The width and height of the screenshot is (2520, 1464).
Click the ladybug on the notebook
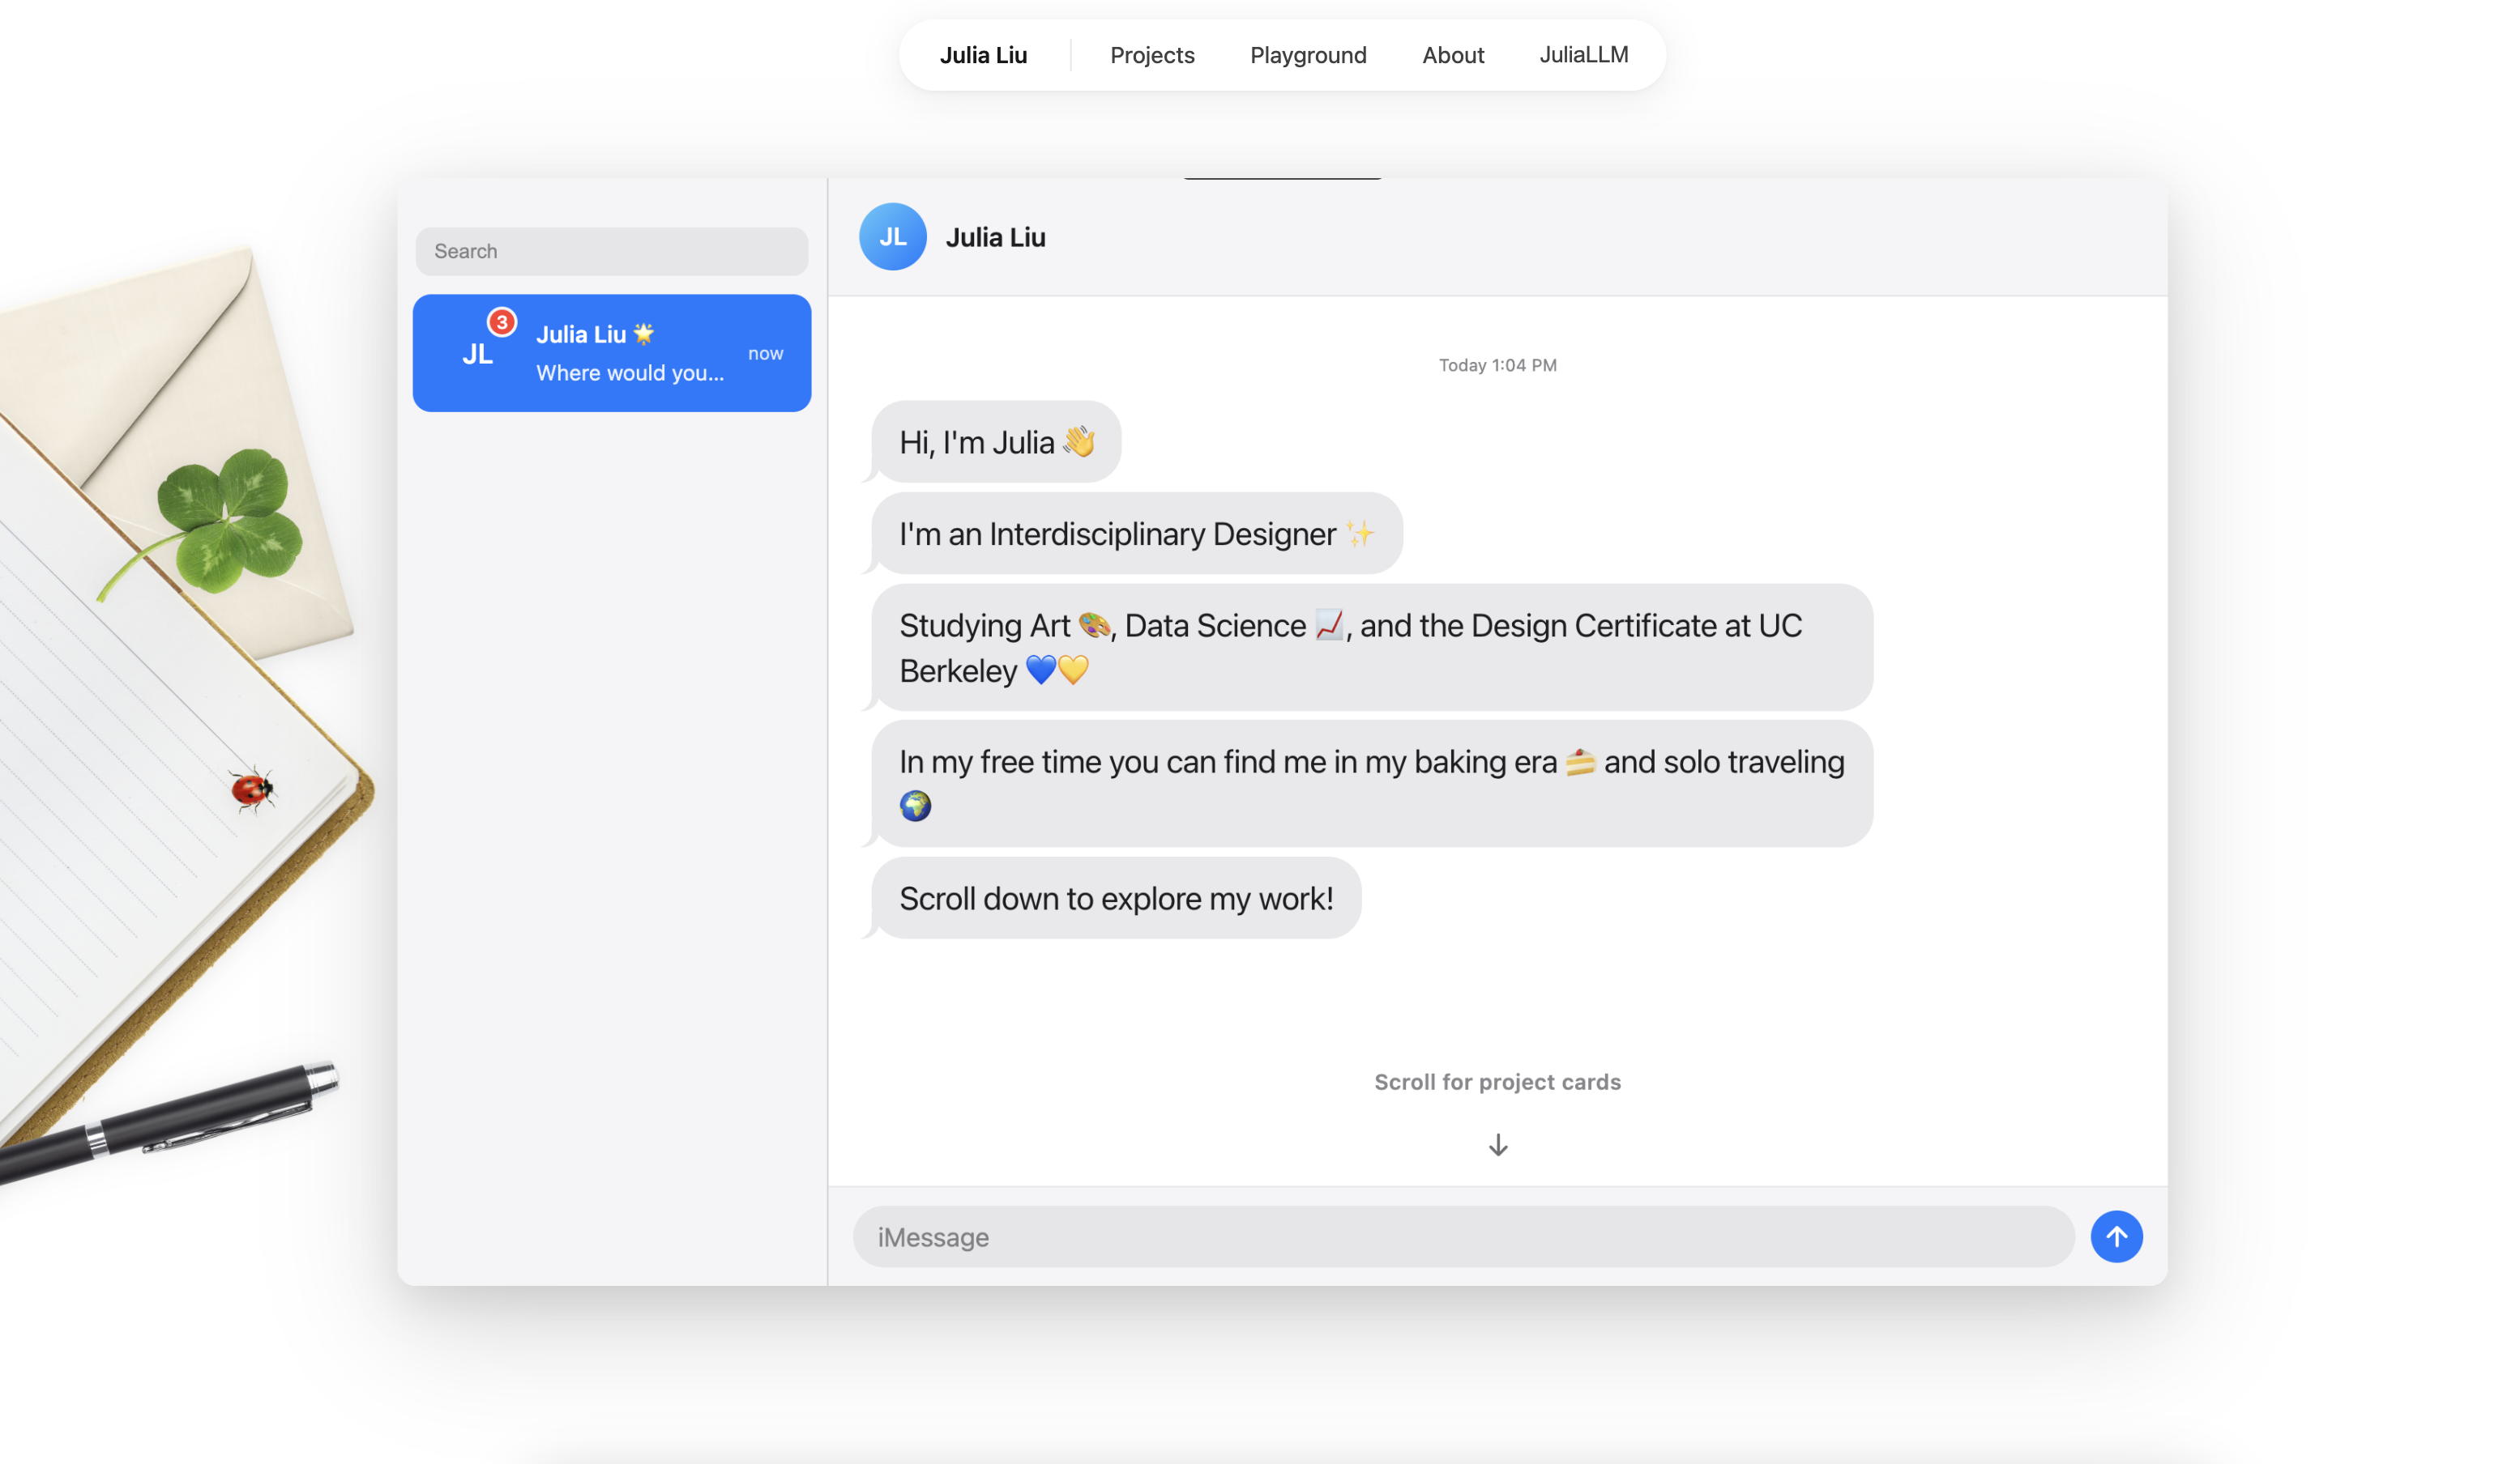pos(252,789)
